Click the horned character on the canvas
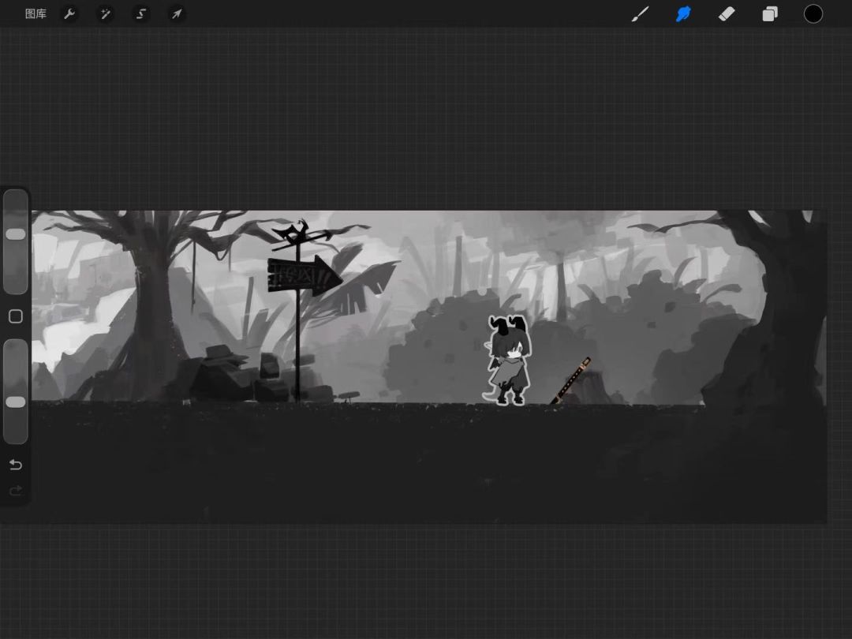This screenshot has width=852, height=639. pos(508,360)
